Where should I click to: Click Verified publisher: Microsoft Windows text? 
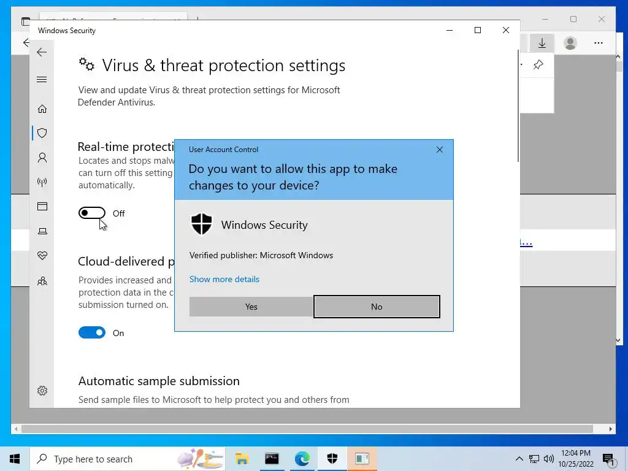[261, 256]
